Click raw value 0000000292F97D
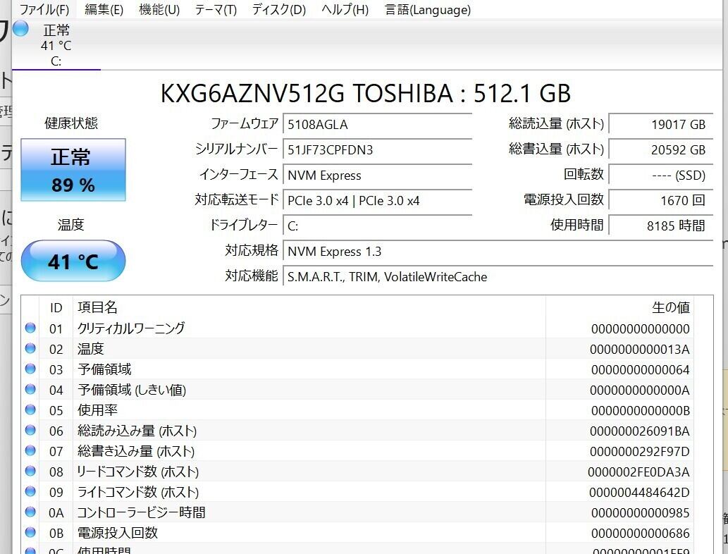The image size is (728, 554). [640, 451]
